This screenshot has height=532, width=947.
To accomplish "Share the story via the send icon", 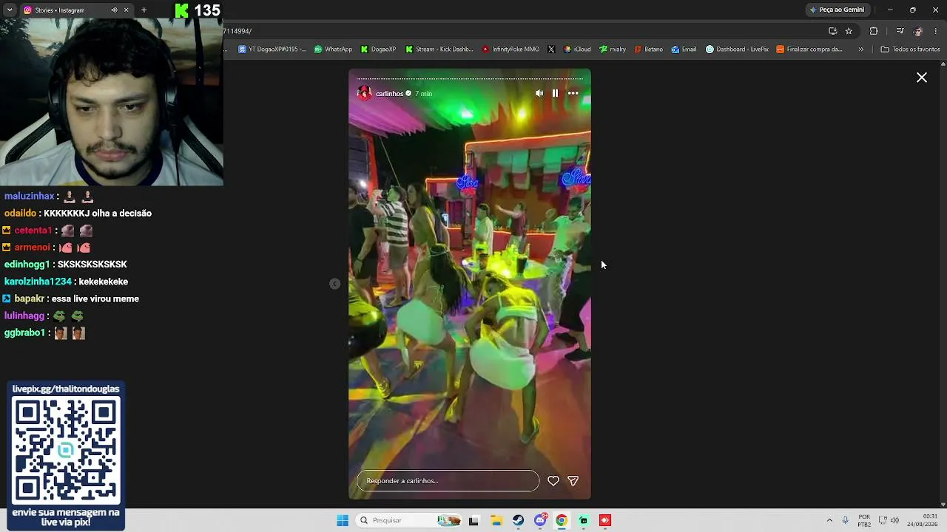I will click(573, 481).
